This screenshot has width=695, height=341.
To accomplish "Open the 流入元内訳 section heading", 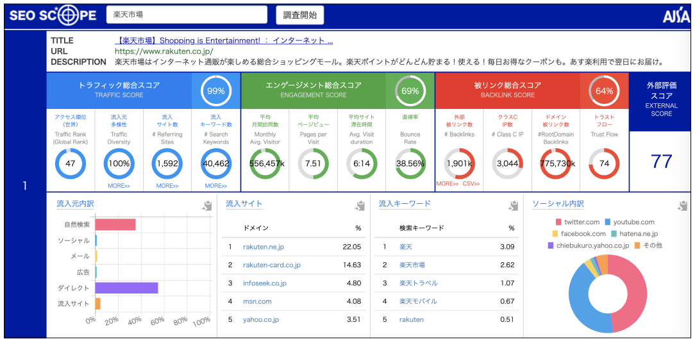I will click(x=75, y=204).
